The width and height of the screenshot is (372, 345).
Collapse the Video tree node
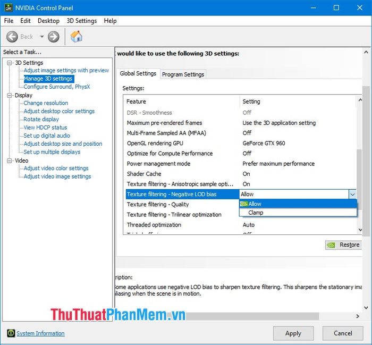pos(10,161)
